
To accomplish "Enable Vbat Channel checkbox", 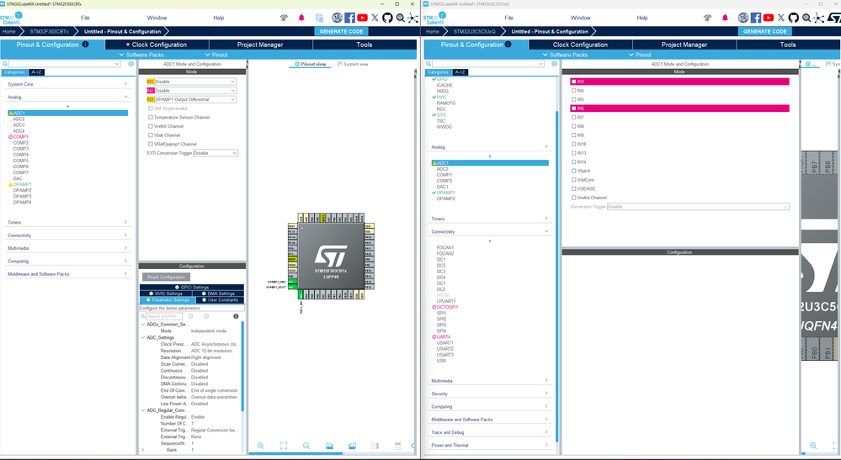I will pos(151,135).
